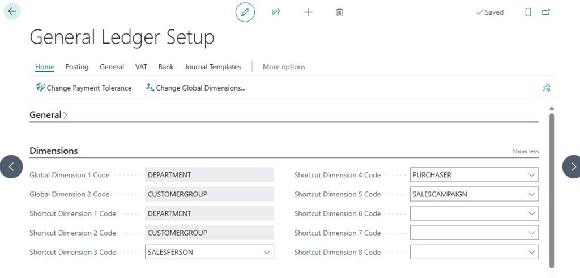The height and width of the screenshot is (278, 580).
Task: Click the pin action bar icon
Action: (546, 88)
